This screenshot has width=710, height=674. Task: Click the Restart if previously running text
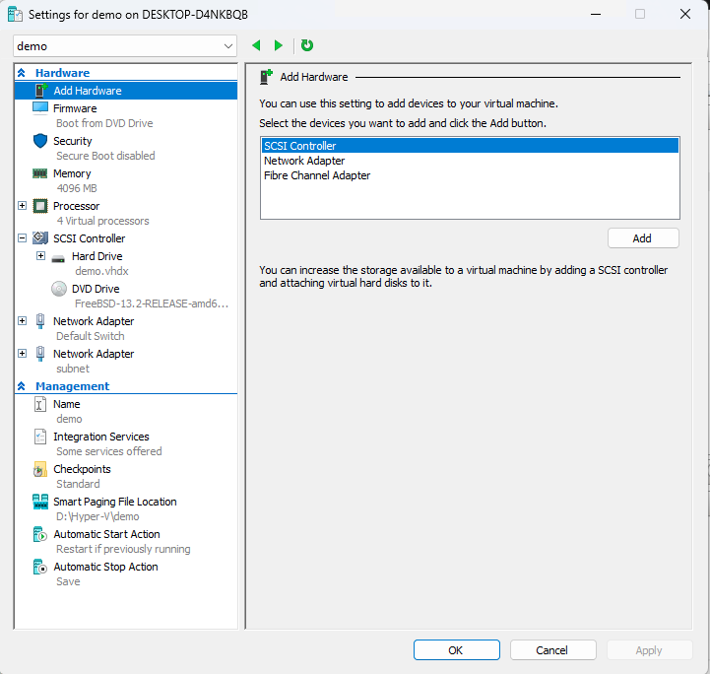pos(123,549)
